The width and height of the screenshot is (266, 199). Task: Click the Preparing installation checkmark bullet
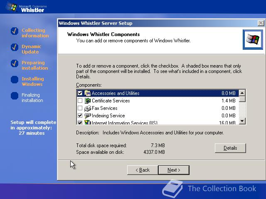pyautogui.click(x=15, y=63)
